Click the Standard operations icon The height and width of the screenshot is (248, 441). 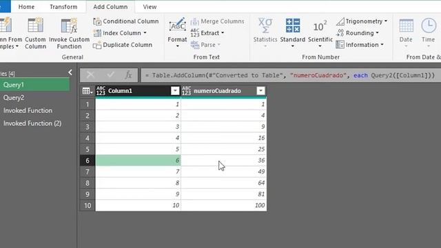293,25
